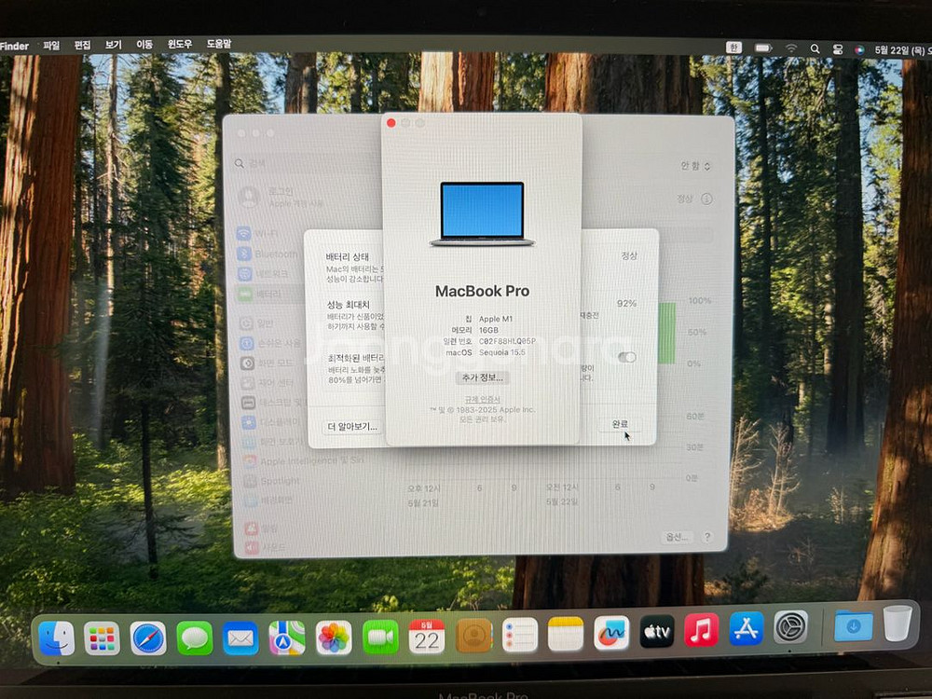Click the battery health info (i) icon
This screenshot has width=932, height=699.
coord(706,199)
